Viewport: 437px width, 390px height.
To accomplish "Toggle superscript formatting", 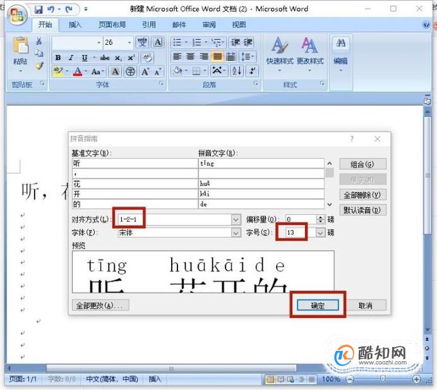I will click(x=131, y=58).
